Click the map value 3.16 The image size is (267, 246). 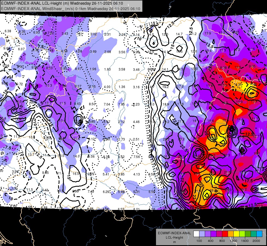click(x=136, y=87)
